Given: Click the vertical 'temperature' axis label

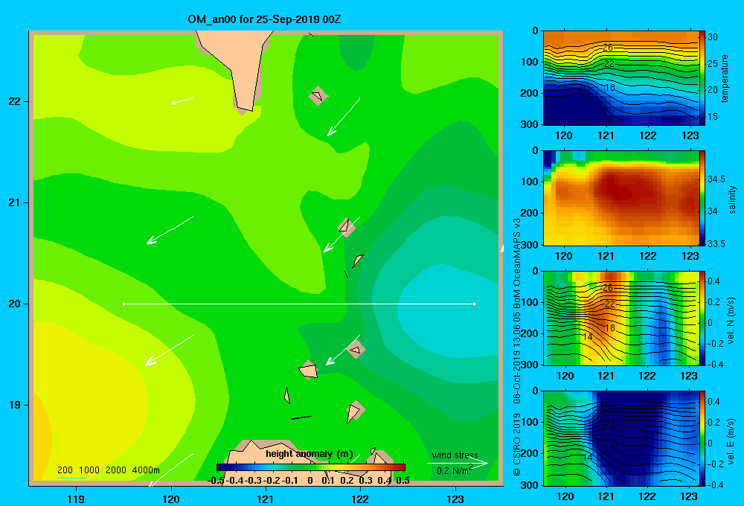Looking at the screenshot, I should click(x=725, y=78).
